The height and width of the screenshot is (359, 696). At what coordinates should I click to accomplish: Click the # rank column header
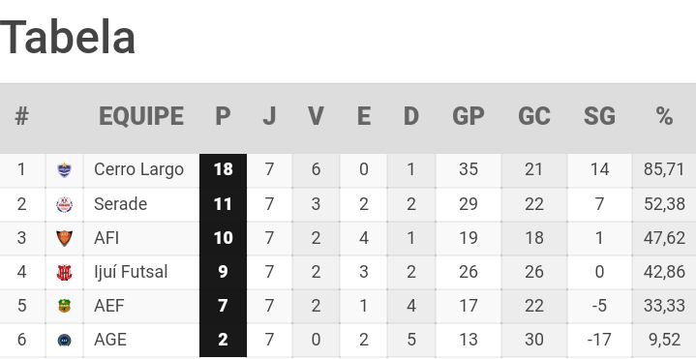tap(21, 116)
